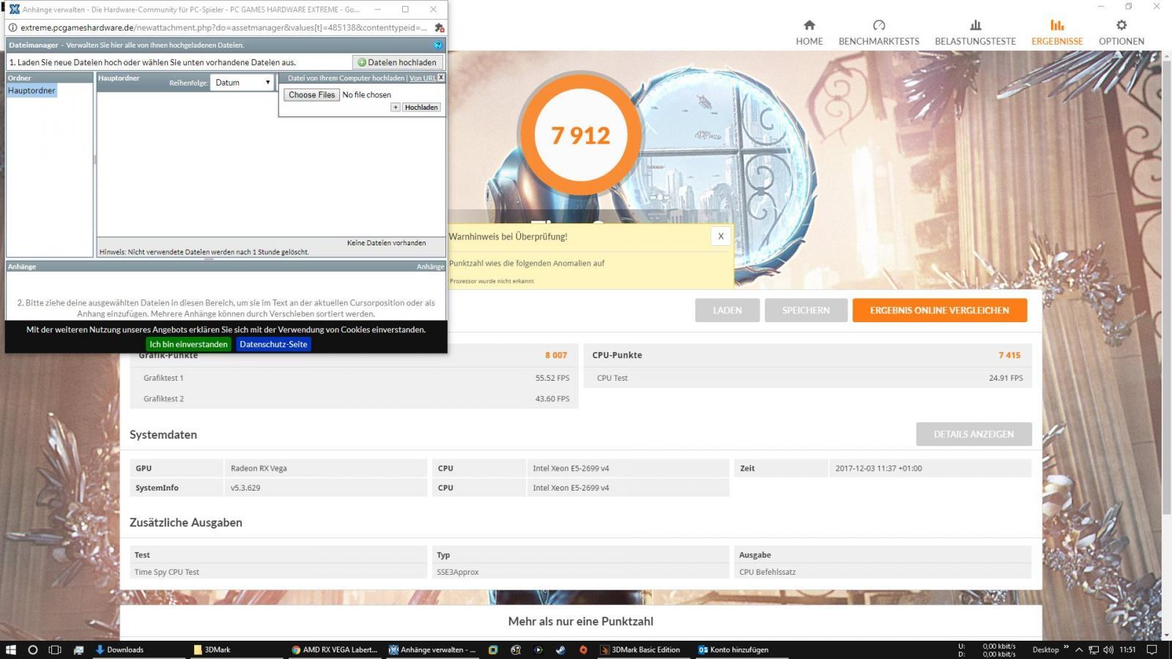This screenshot has width=1172, height=659.
Task: Click CPU Test result 24.91 FPS
Action: click(x=1006, y=378)
